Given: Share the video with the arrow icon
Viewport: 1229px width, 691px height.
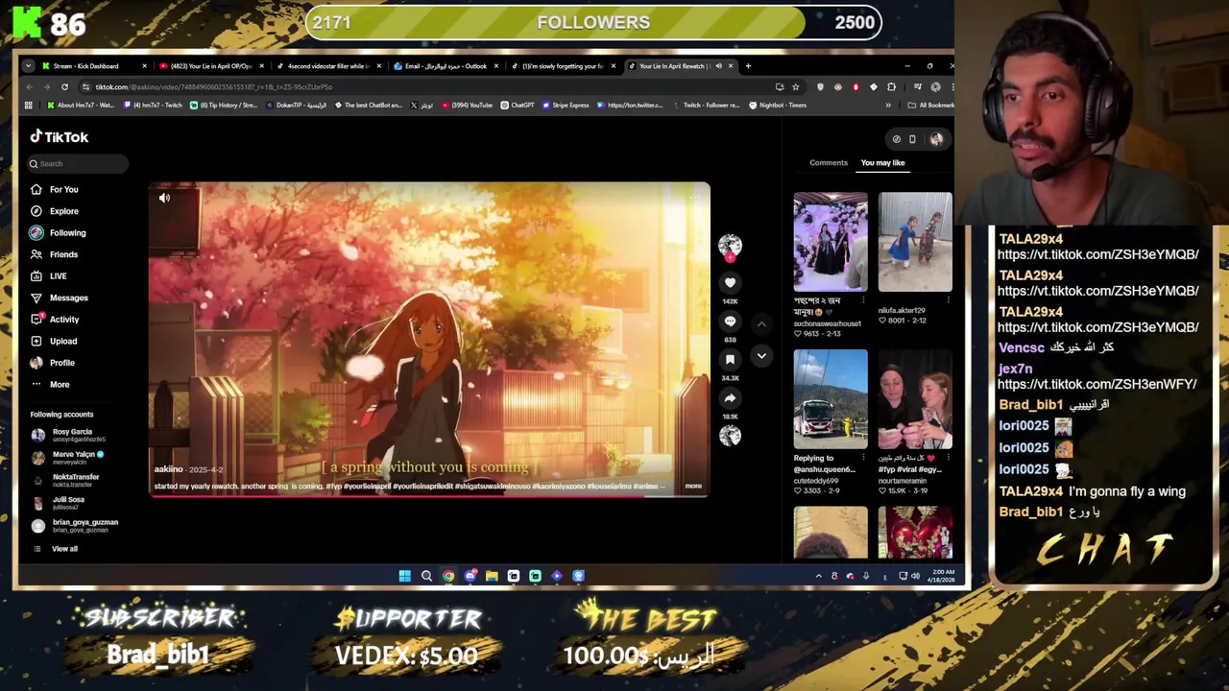Looking at the screenshot, I should [x=730, y=398].
